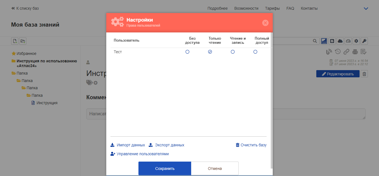The height and width of the screenshot is (176, 379).
Task: Click the statistics chart toolbar icon
Action: pyautogui.click(x=324, y=41)
